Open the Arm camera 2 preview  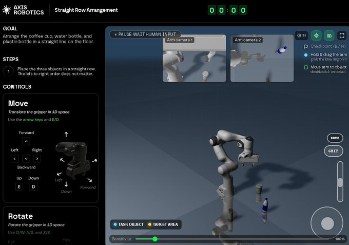click(262, 58)
